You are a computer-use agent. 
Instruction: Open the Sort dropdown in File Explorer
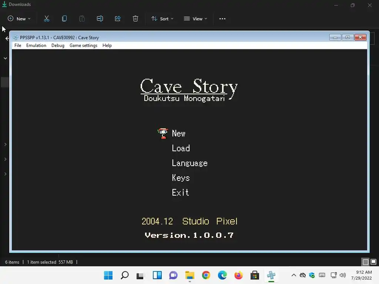pyautogui.click(x=162, y=18)
